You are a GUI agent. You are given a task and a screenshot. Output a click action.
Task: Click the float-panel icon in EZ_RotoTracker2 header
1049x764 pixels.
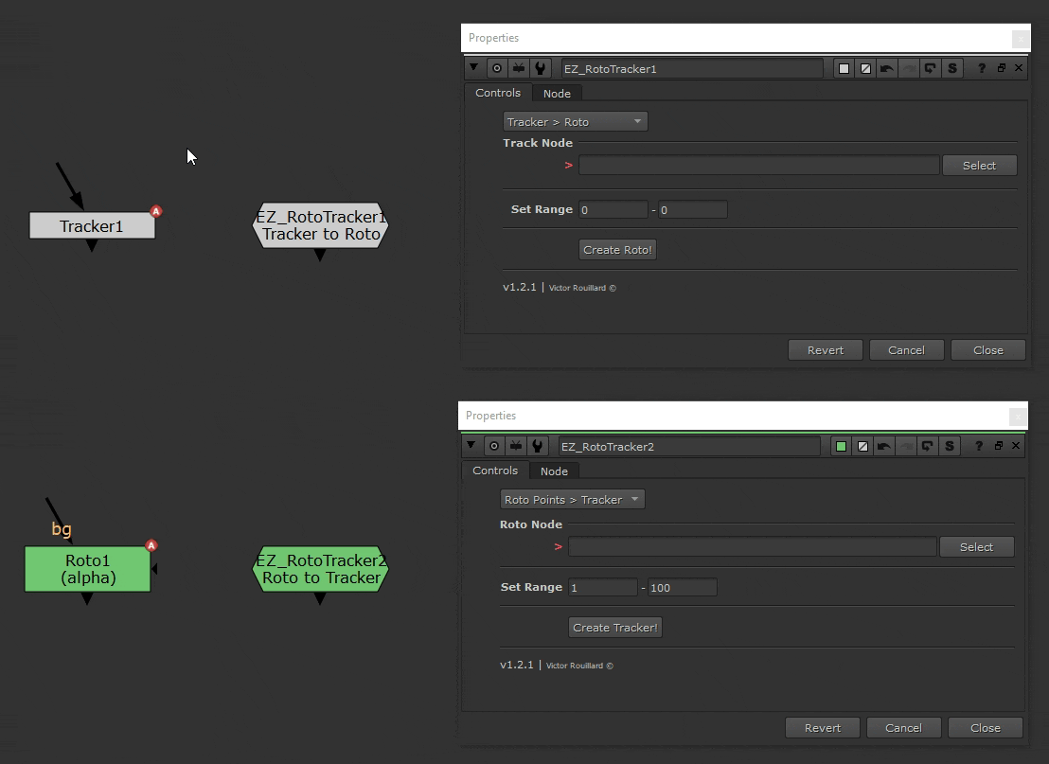(998, 445)
